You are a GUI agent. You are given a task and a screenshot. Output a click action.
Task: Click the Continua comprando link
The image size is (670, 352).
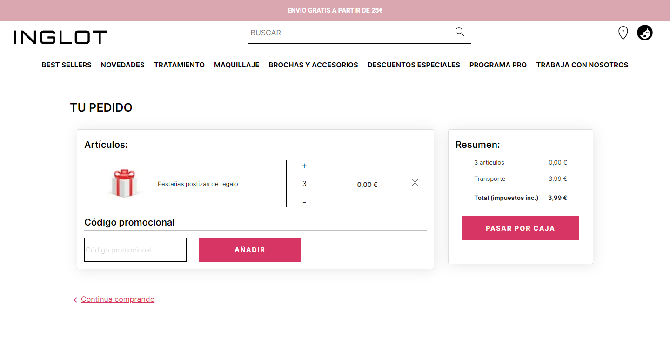117,299
